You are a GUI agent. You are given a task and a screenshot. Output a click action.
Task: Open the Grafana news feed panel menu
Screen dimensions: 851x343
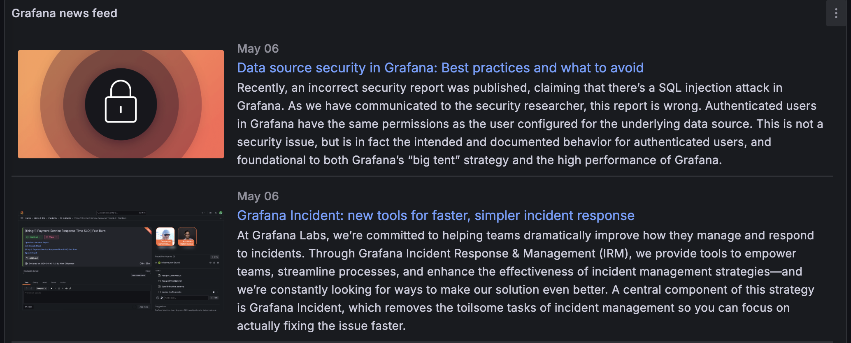click(836, 13)
